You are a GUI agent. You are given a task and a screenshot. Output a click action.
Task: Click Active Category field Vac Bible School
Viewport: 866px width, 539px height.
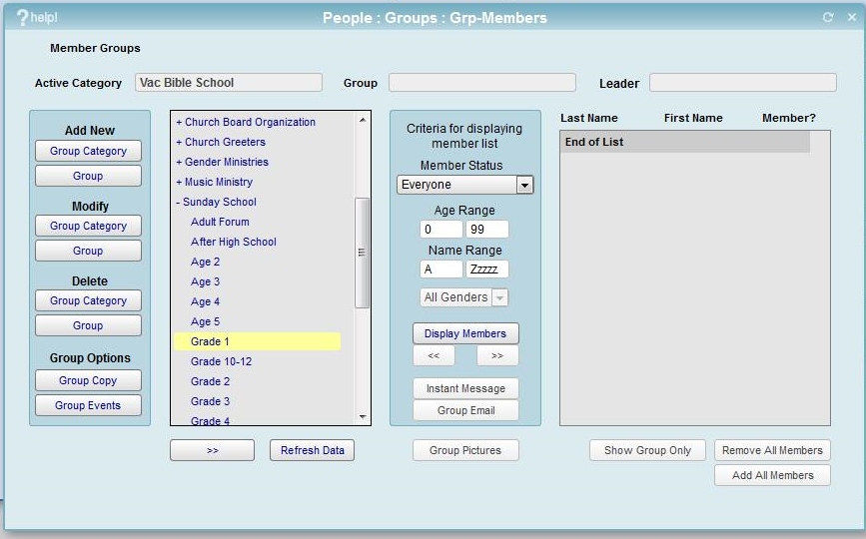click(229, 83)
